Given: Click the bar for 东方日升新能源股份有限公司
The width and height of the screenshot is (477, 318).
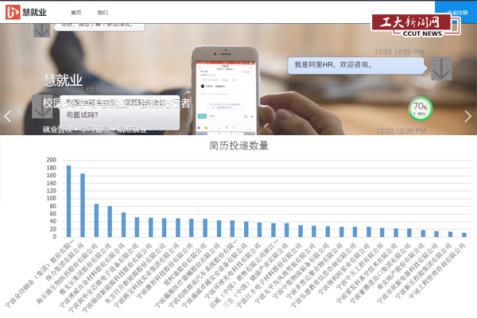Looking at the screenshot, I should coord(165,227).
